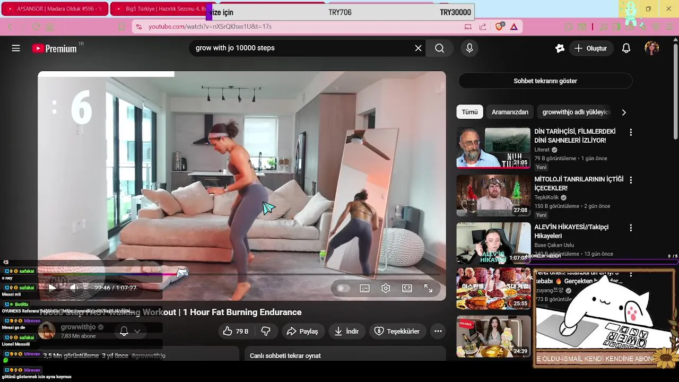Download the video with İndir
The width and height of the screenshot is (679, 382).
tap(347, 331)
